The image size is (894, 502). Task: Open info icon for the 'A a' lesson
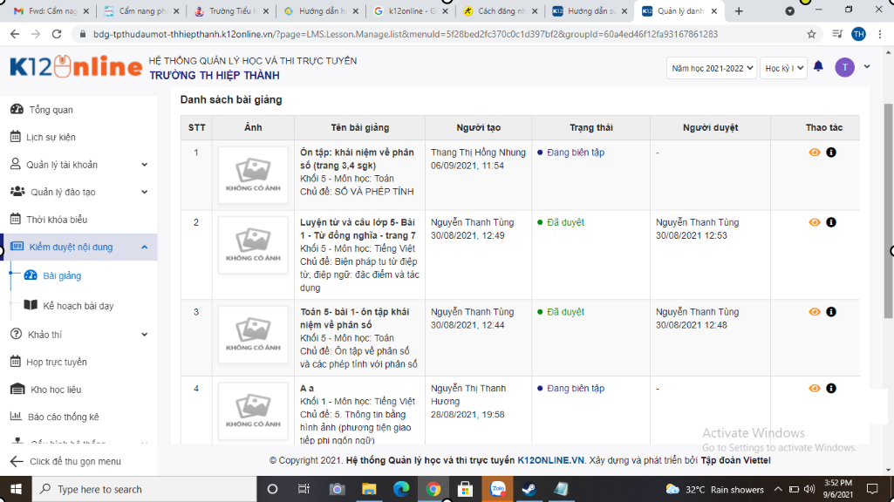click(831, 388)
